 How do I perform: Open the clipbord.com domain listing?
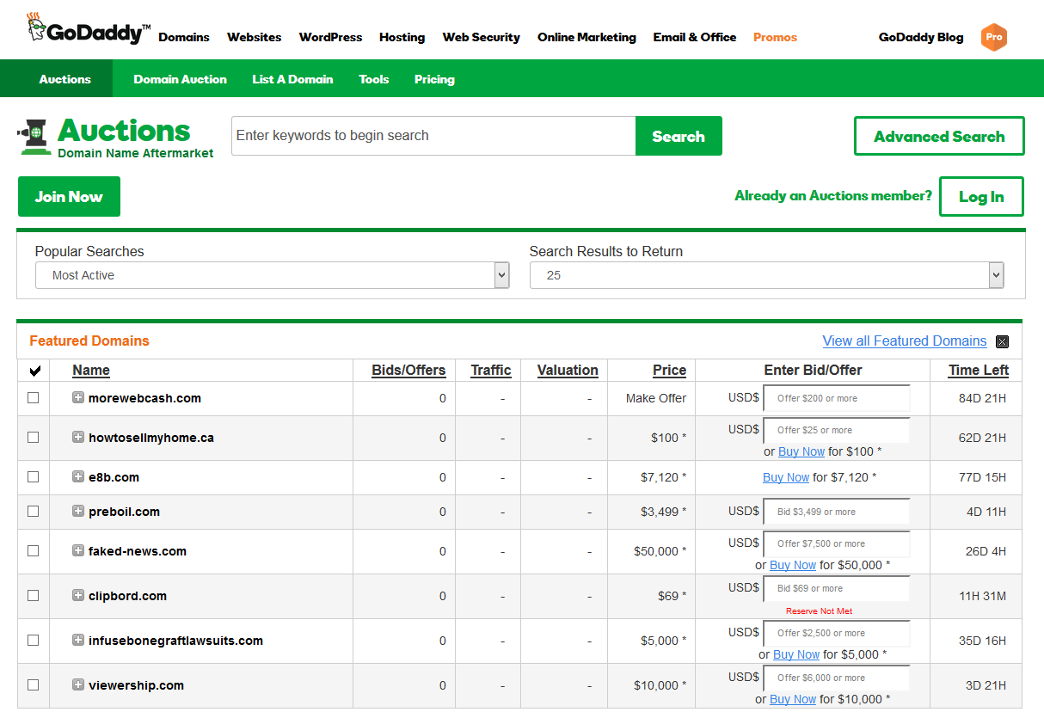[x=127, y=596]
